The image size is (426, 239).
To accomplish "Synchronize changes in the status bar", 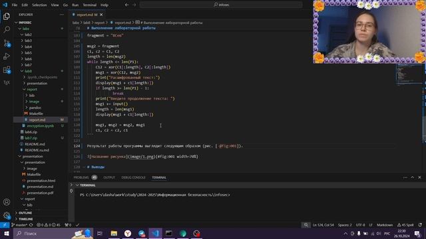I will [x=31, y=225].
